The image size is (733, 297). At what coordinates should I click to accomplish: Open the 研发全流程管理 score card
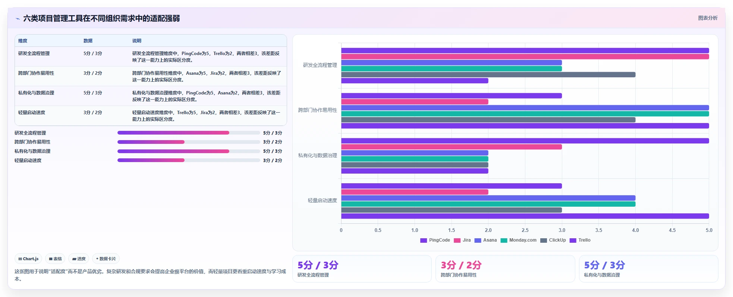click(x=362, y=269)
